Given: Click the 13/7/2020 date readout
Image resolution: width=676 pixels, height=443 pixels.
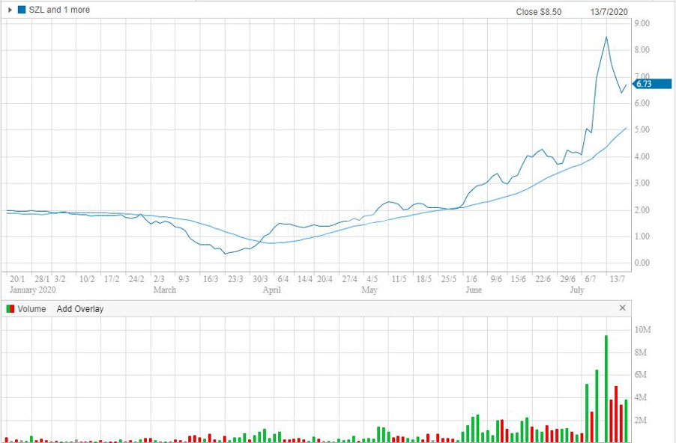Looking at the screenshot, I should (x=608, y=12).
